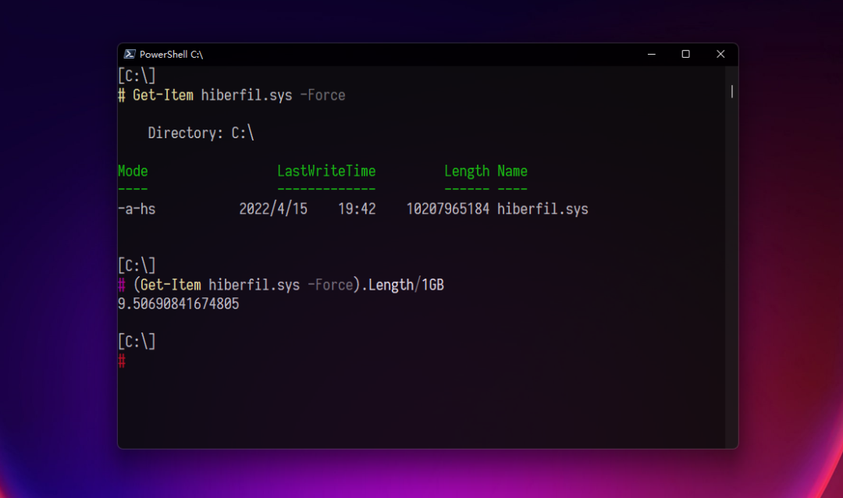The height and width of the screenshot is (498, 843).
Task: Click the 'Mode' column header
Action: [133, 171]
